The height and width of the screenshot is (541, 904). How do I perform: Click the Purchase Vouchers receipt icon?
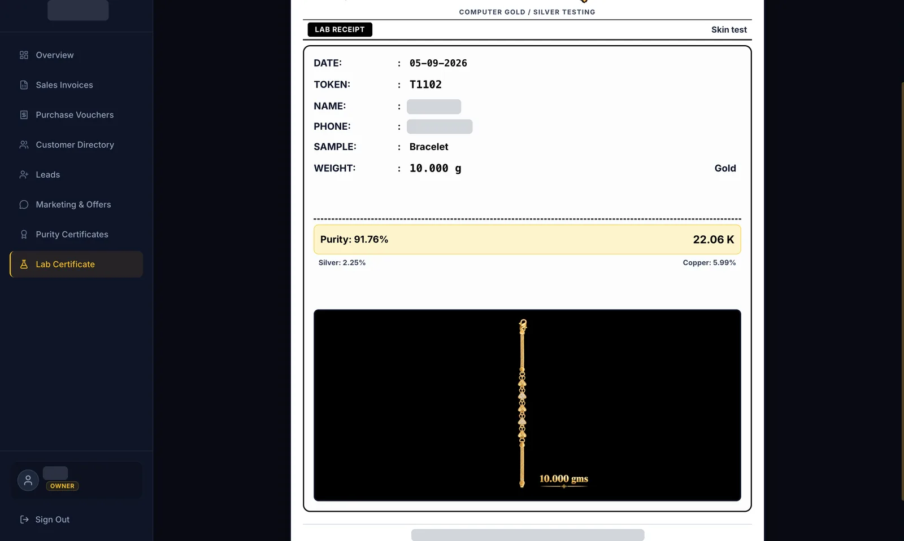(x=24, y=115)
